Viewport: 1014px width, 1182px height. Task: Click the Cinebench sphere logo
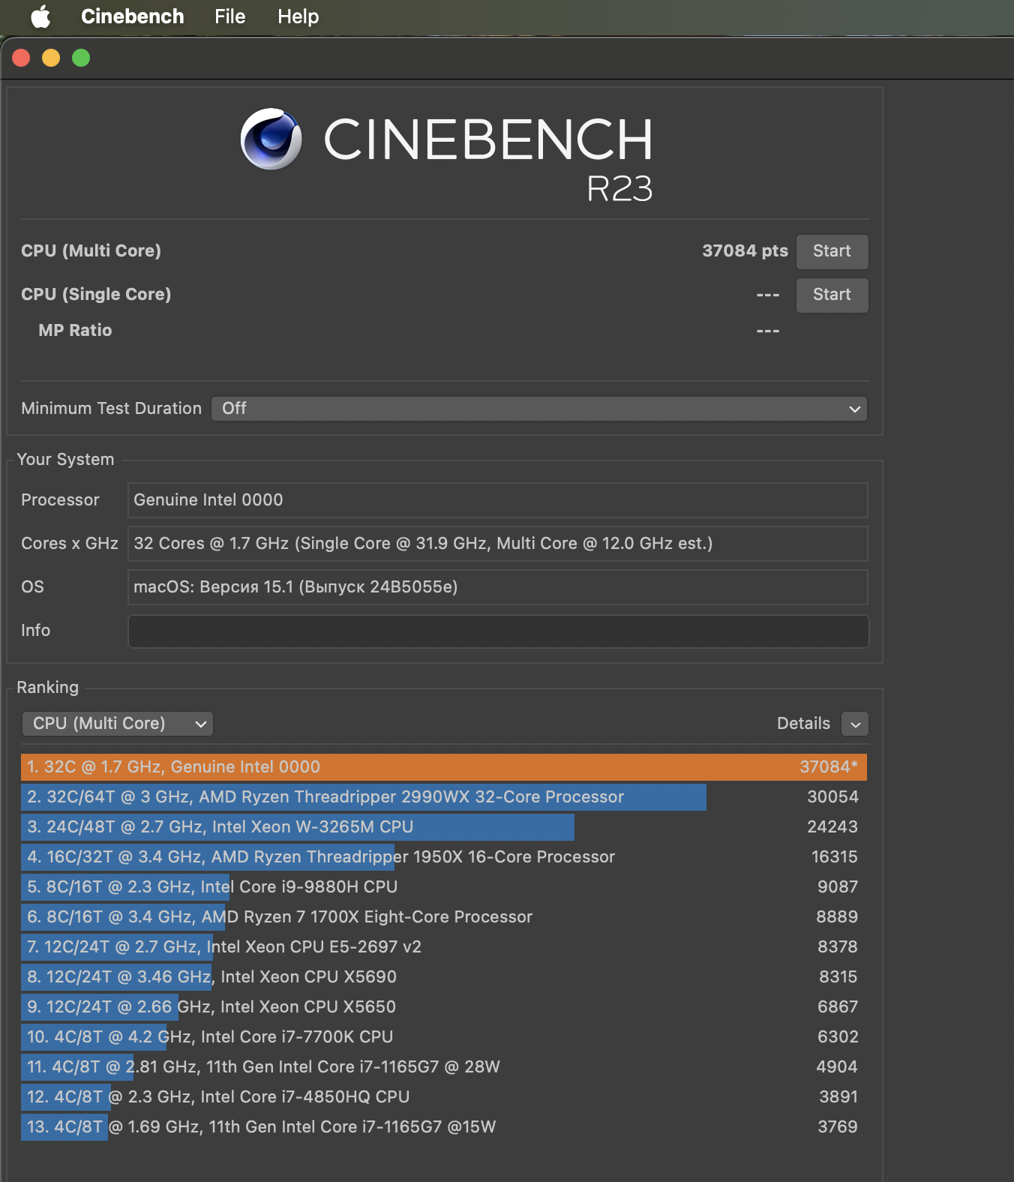[x=271, y=139]
